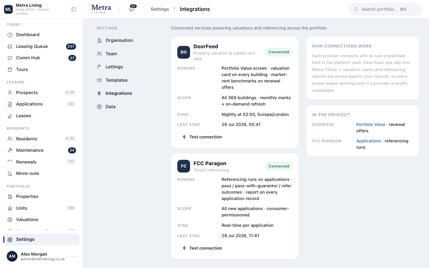The height and width of the screenshot is (268, 429).
Task: Open Comm Hub messages icon in header
Action: (132, 9)
